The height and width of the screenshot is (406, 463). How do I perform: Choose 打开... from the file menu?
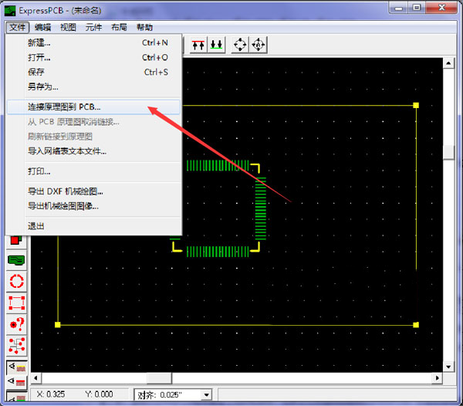point(93,57)
